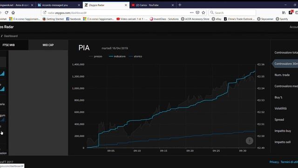The width and height of the screenshot is (298, 168).
Task: Select the Zeygos Radar browser tab
Action: point(106,5)
